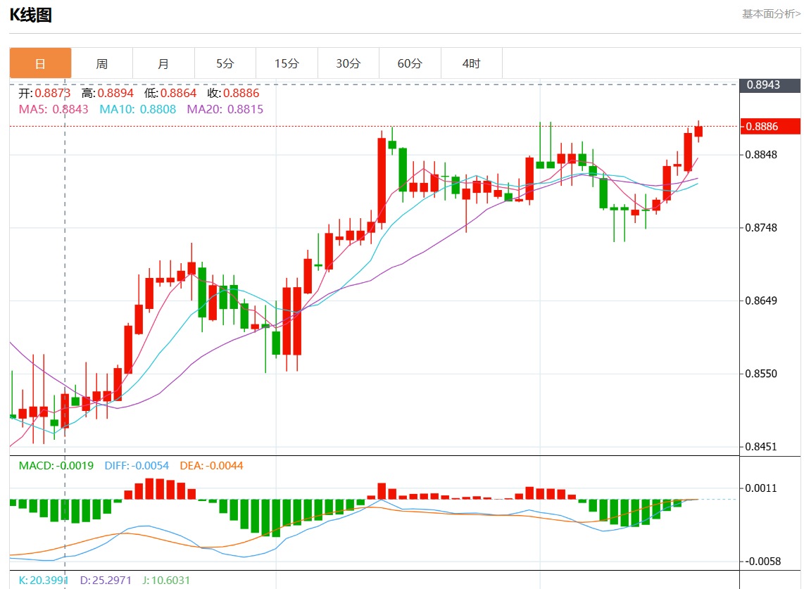This screenshot has height=589, width=804.
Task: Click the red 0.8886 current price tag
Action: (x=771, y=127)
